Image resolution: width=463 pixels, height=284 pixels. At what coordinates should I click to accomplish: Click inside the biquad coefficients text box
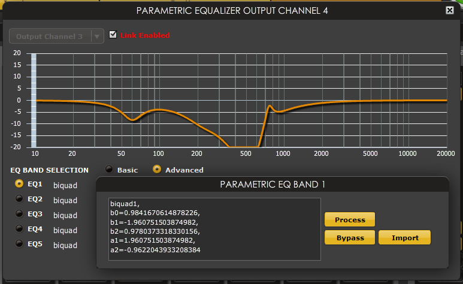[214, 229]
